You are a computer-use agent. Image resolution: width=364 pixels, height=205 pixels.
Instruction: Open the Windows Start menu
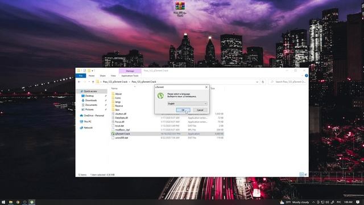3,202
